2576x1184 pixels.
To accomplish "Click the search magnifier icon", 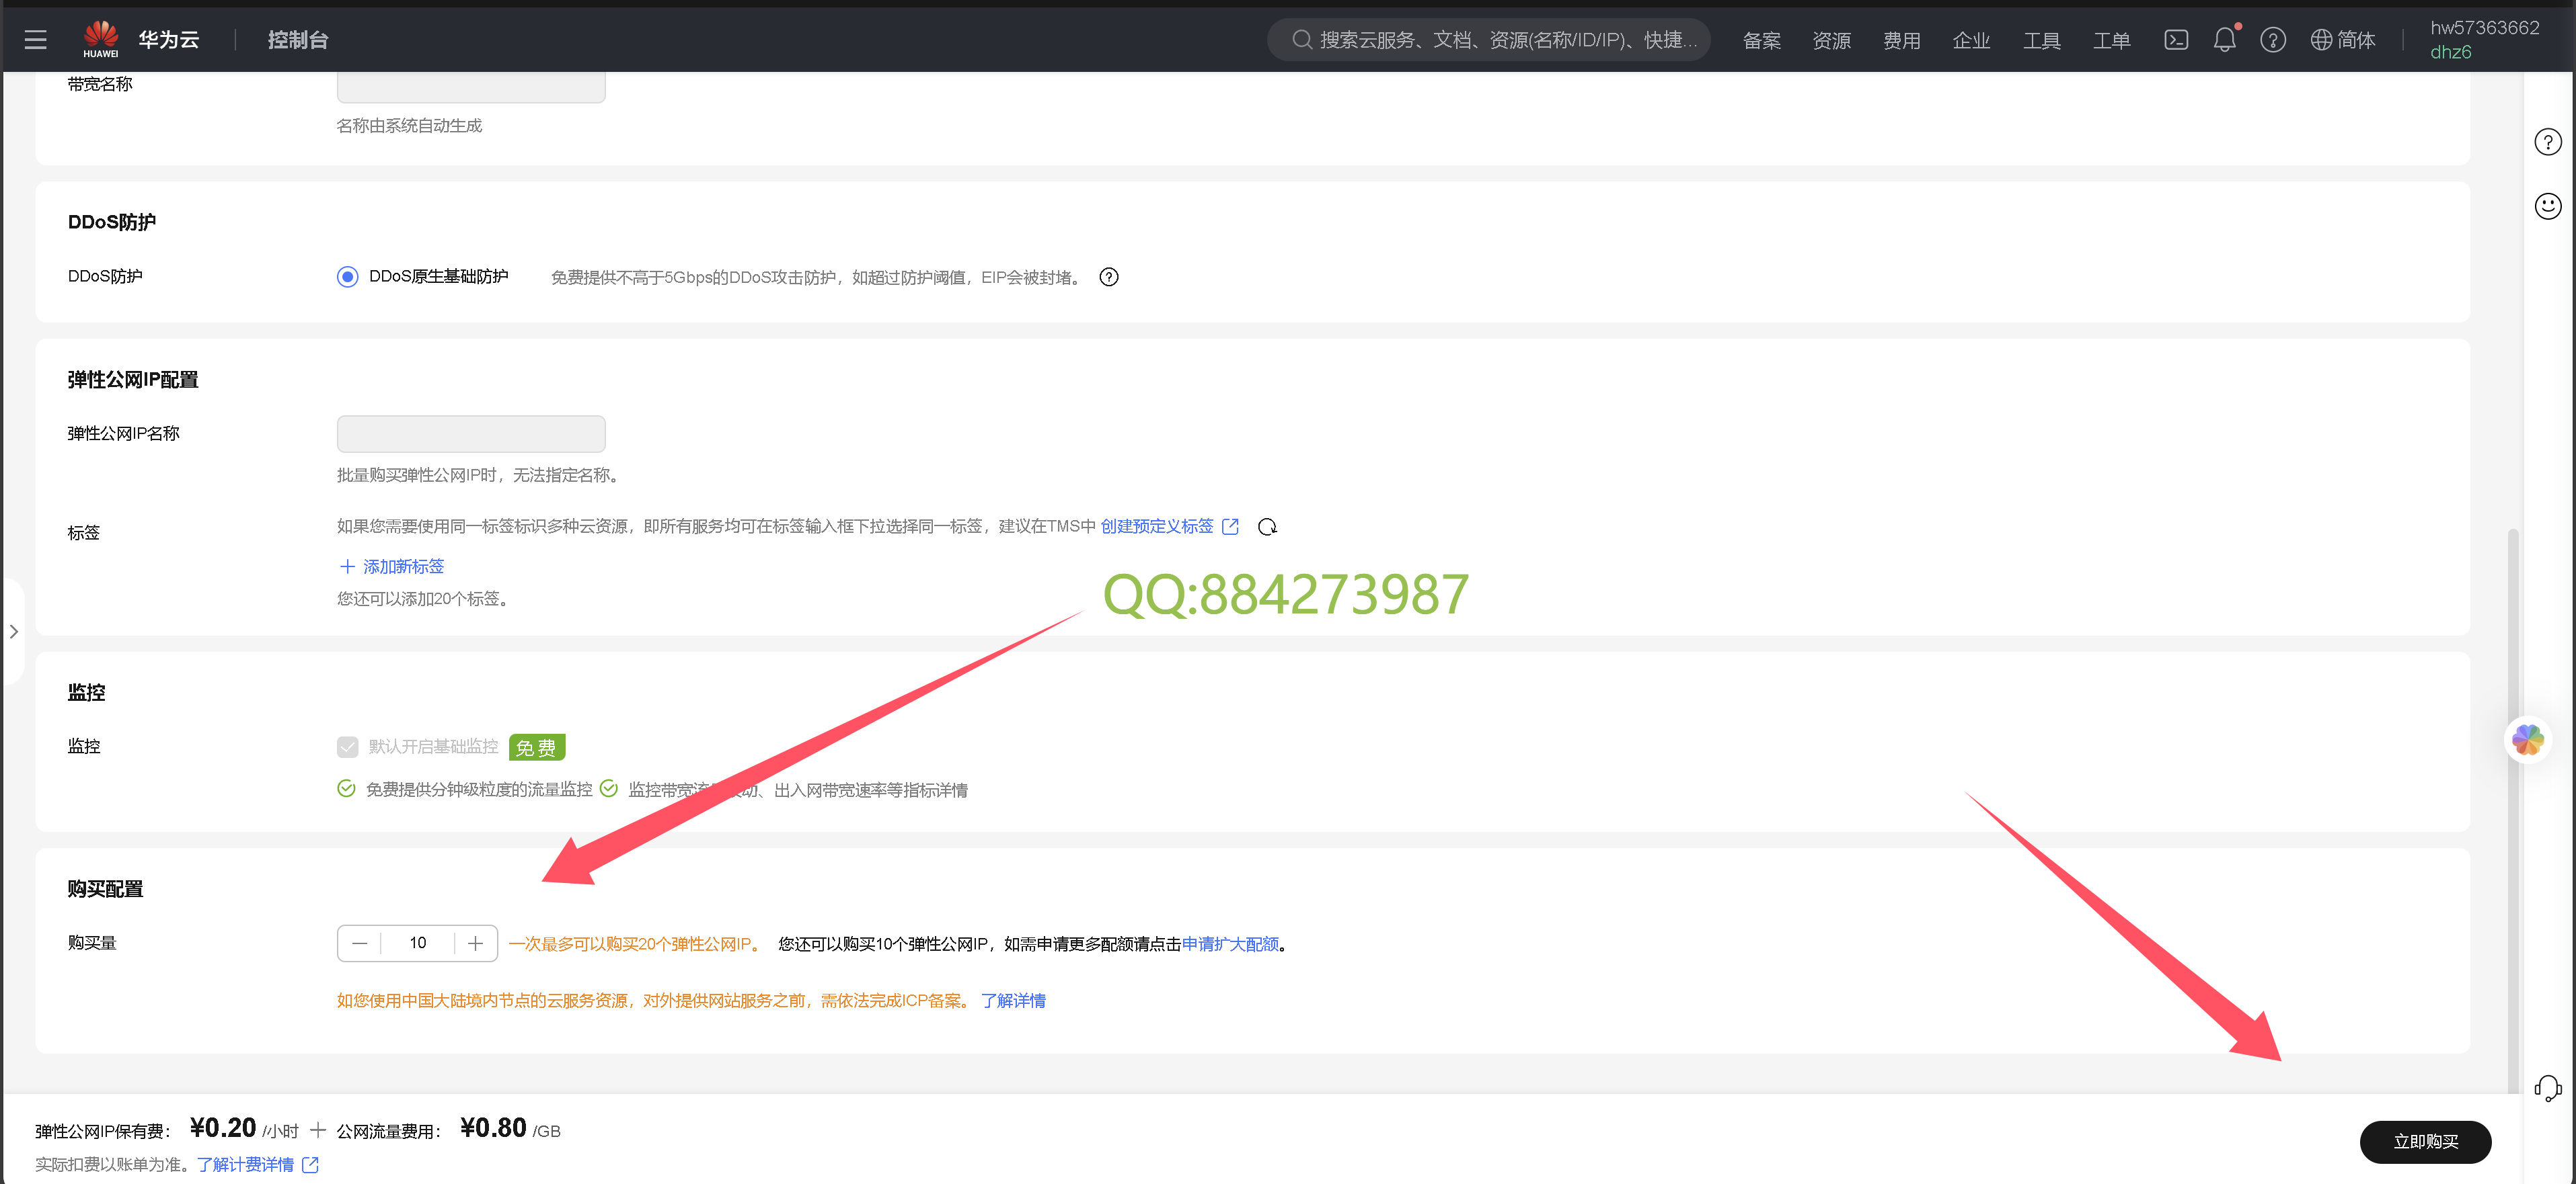I will [1301, 40].
